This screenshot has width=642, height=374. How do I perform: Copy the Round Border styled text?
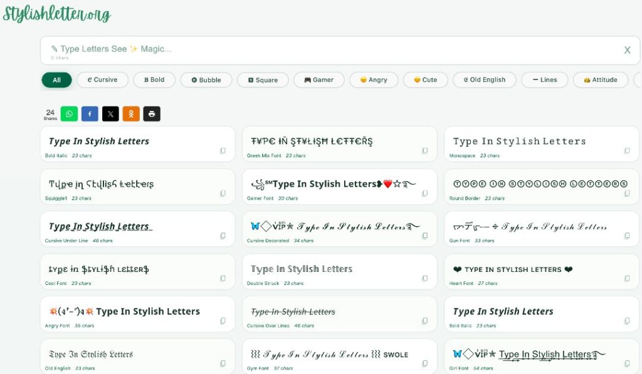(x=627, y=193)
